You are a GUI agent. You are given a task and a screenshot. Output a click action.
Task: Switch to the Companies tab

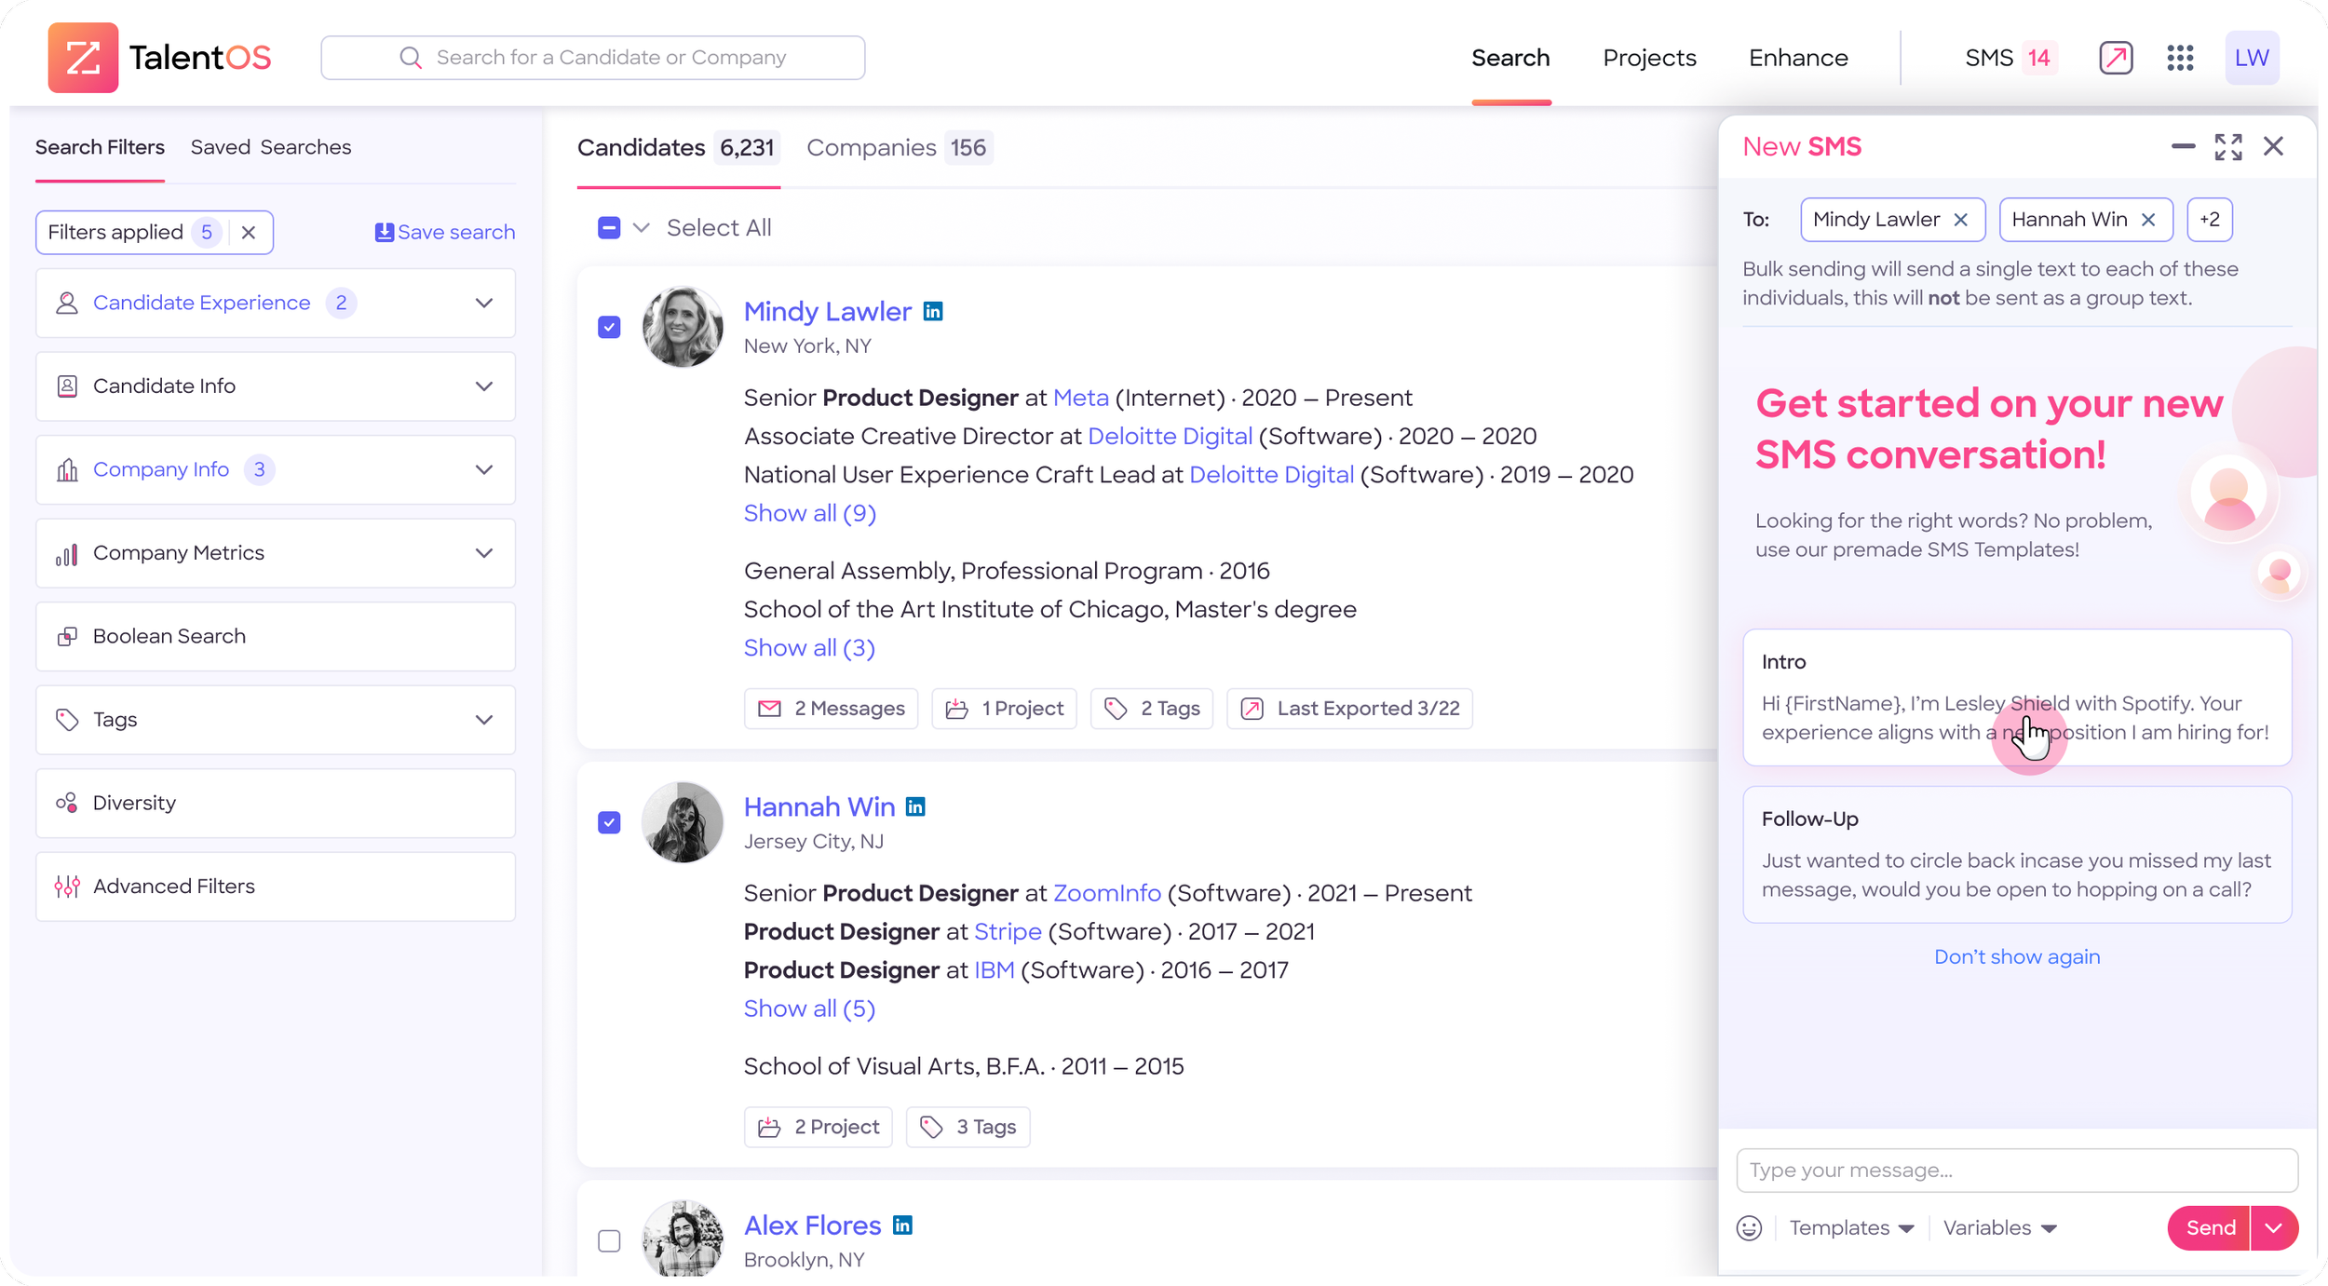pyautogui.click(x=898, y=148)
